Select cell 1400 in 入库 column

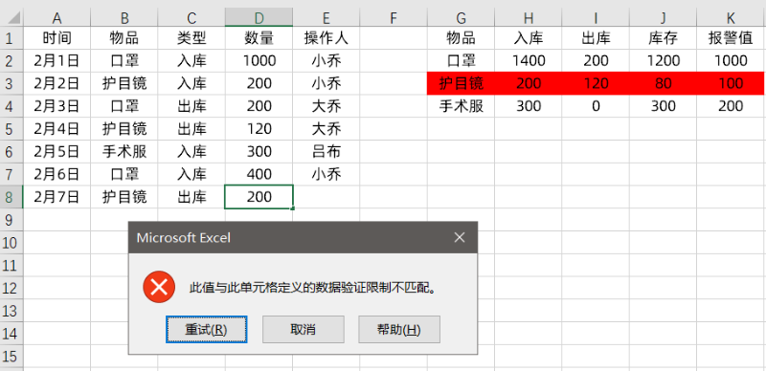[x=529, y=60]
